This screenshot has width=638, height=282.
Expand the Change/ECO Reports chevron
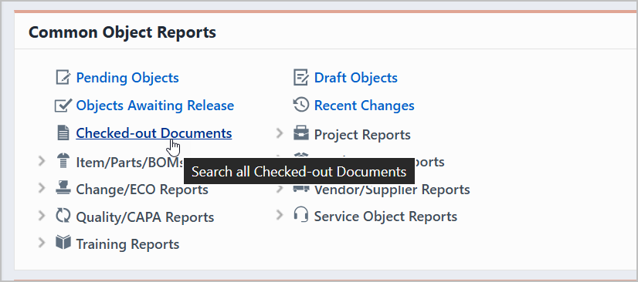[42, 188]
